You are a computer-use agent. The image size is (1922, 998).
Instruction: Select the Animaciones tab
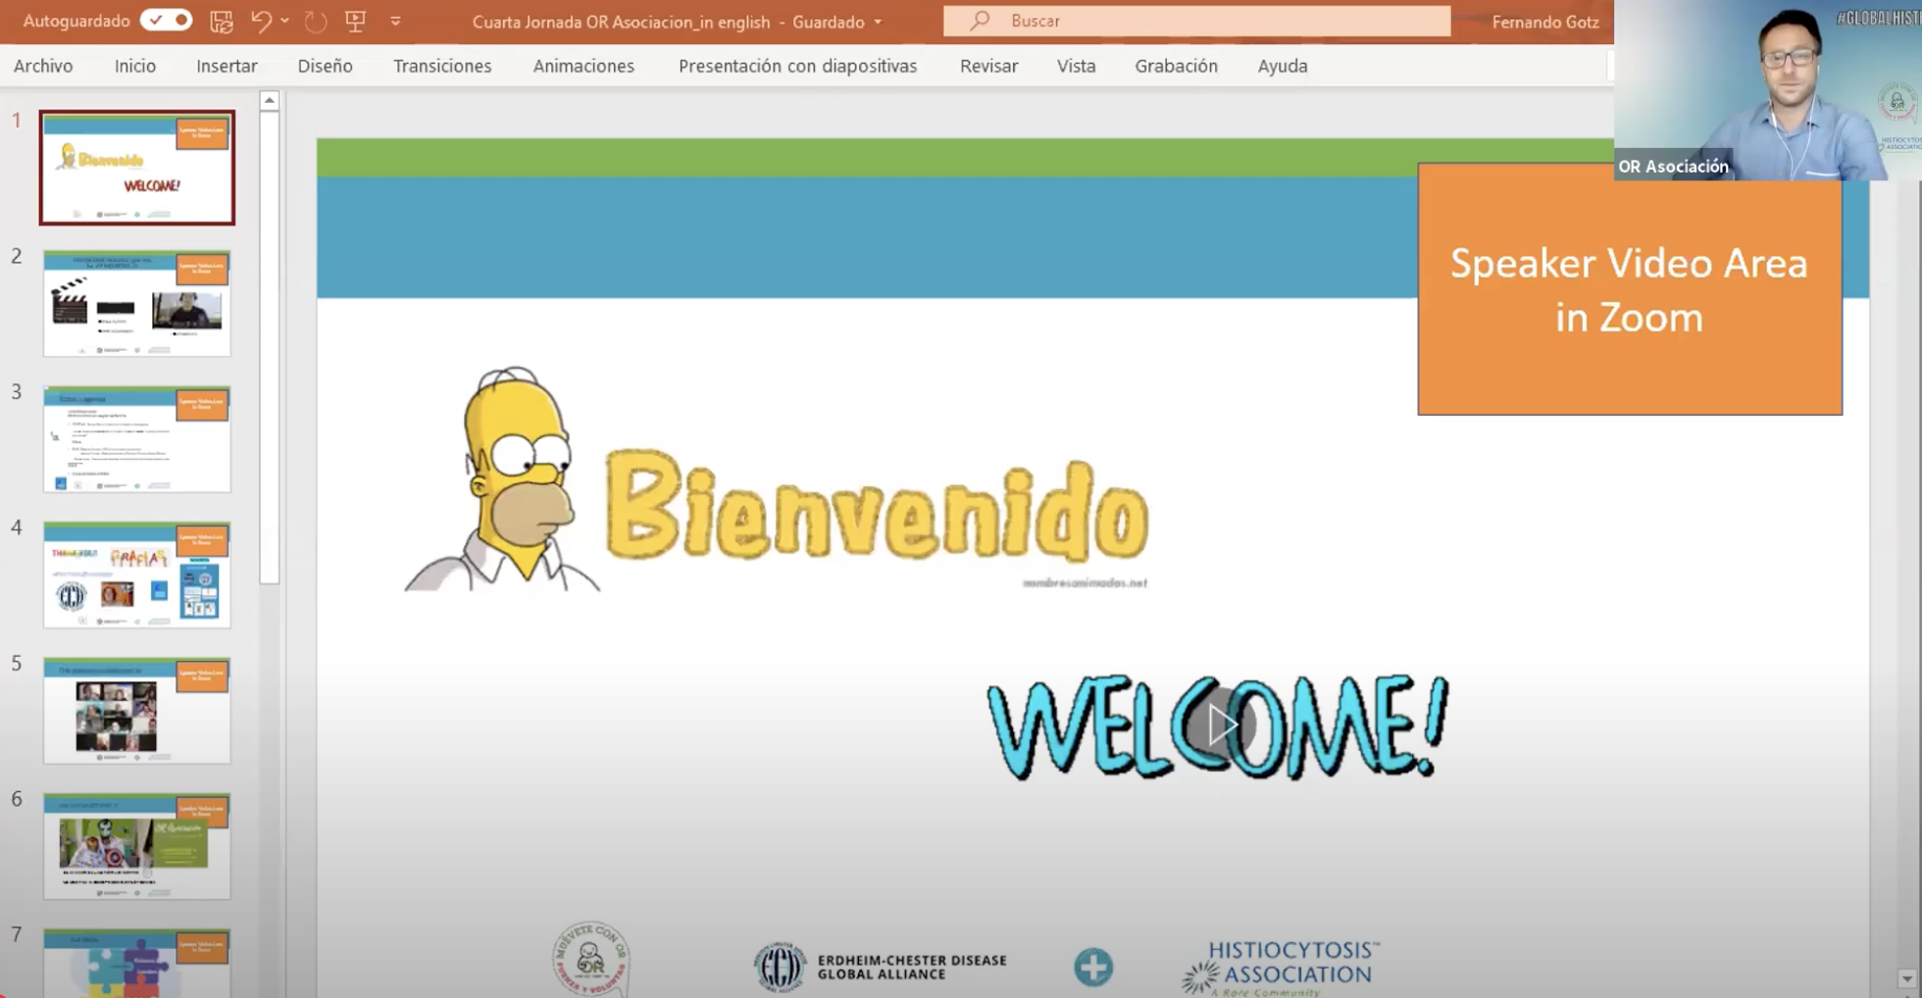(583, 66)
